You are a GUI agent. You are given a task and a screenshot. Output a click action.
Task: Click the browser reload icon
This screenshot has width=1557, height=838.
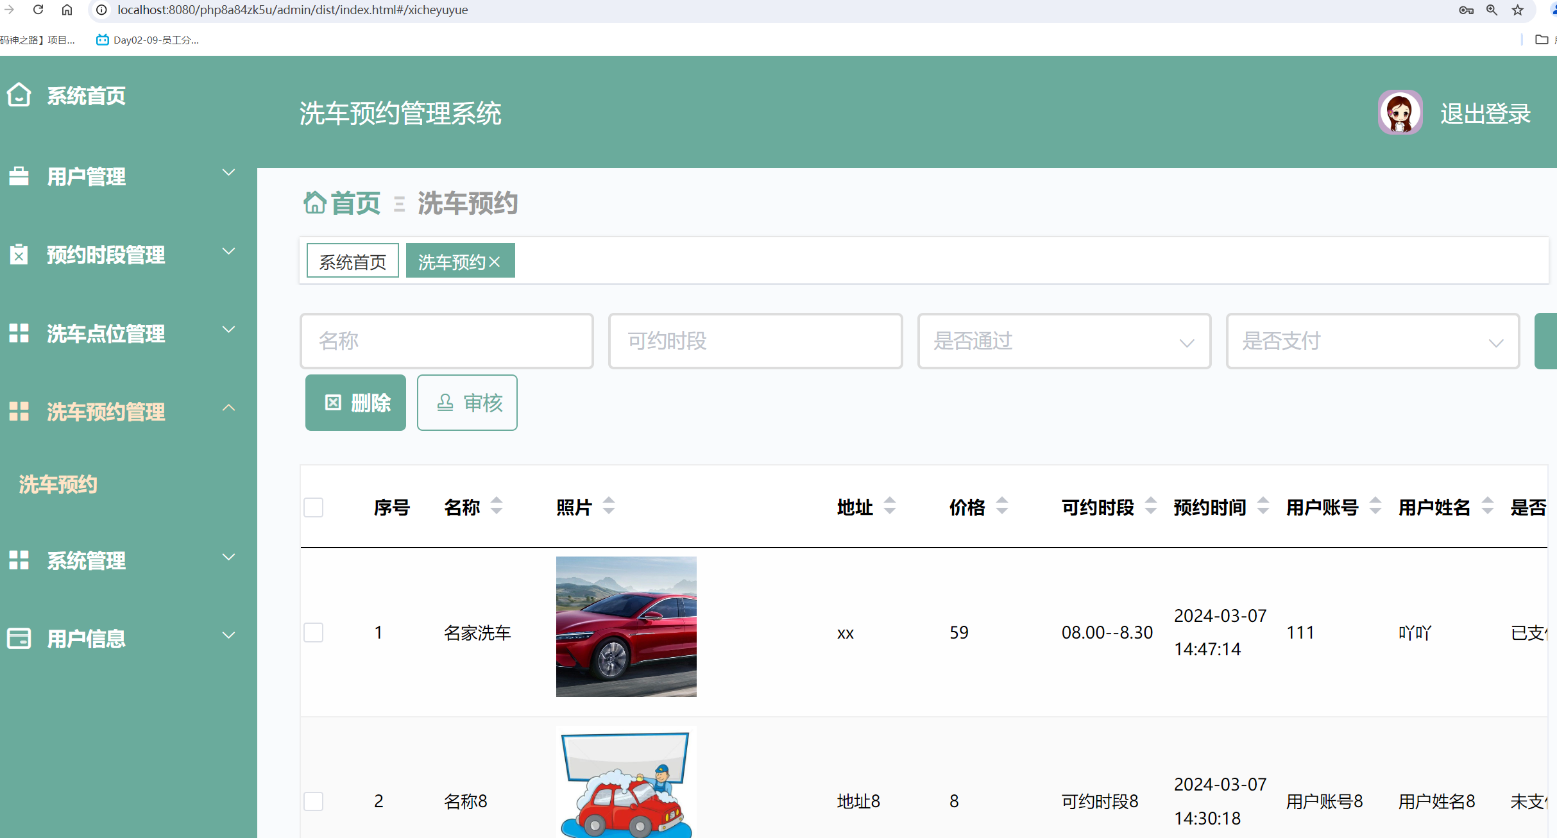(38, 10)
